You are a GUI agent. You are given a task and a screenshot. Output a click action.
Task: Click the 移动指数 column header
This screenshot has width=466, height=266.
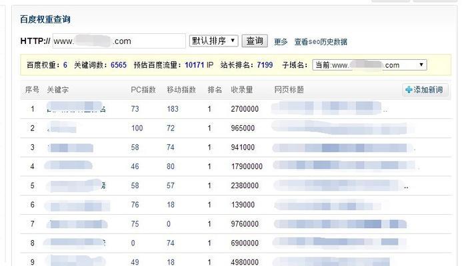181,90
